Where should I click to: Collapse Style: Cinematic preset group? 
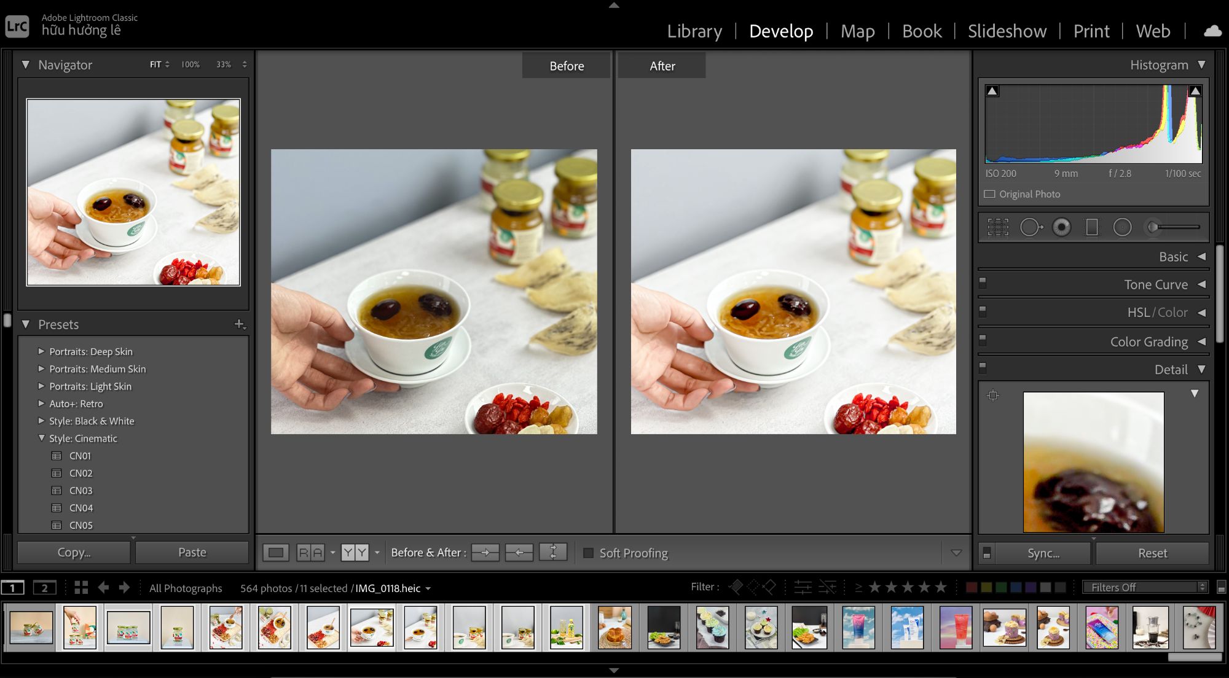tap(41, 438)
